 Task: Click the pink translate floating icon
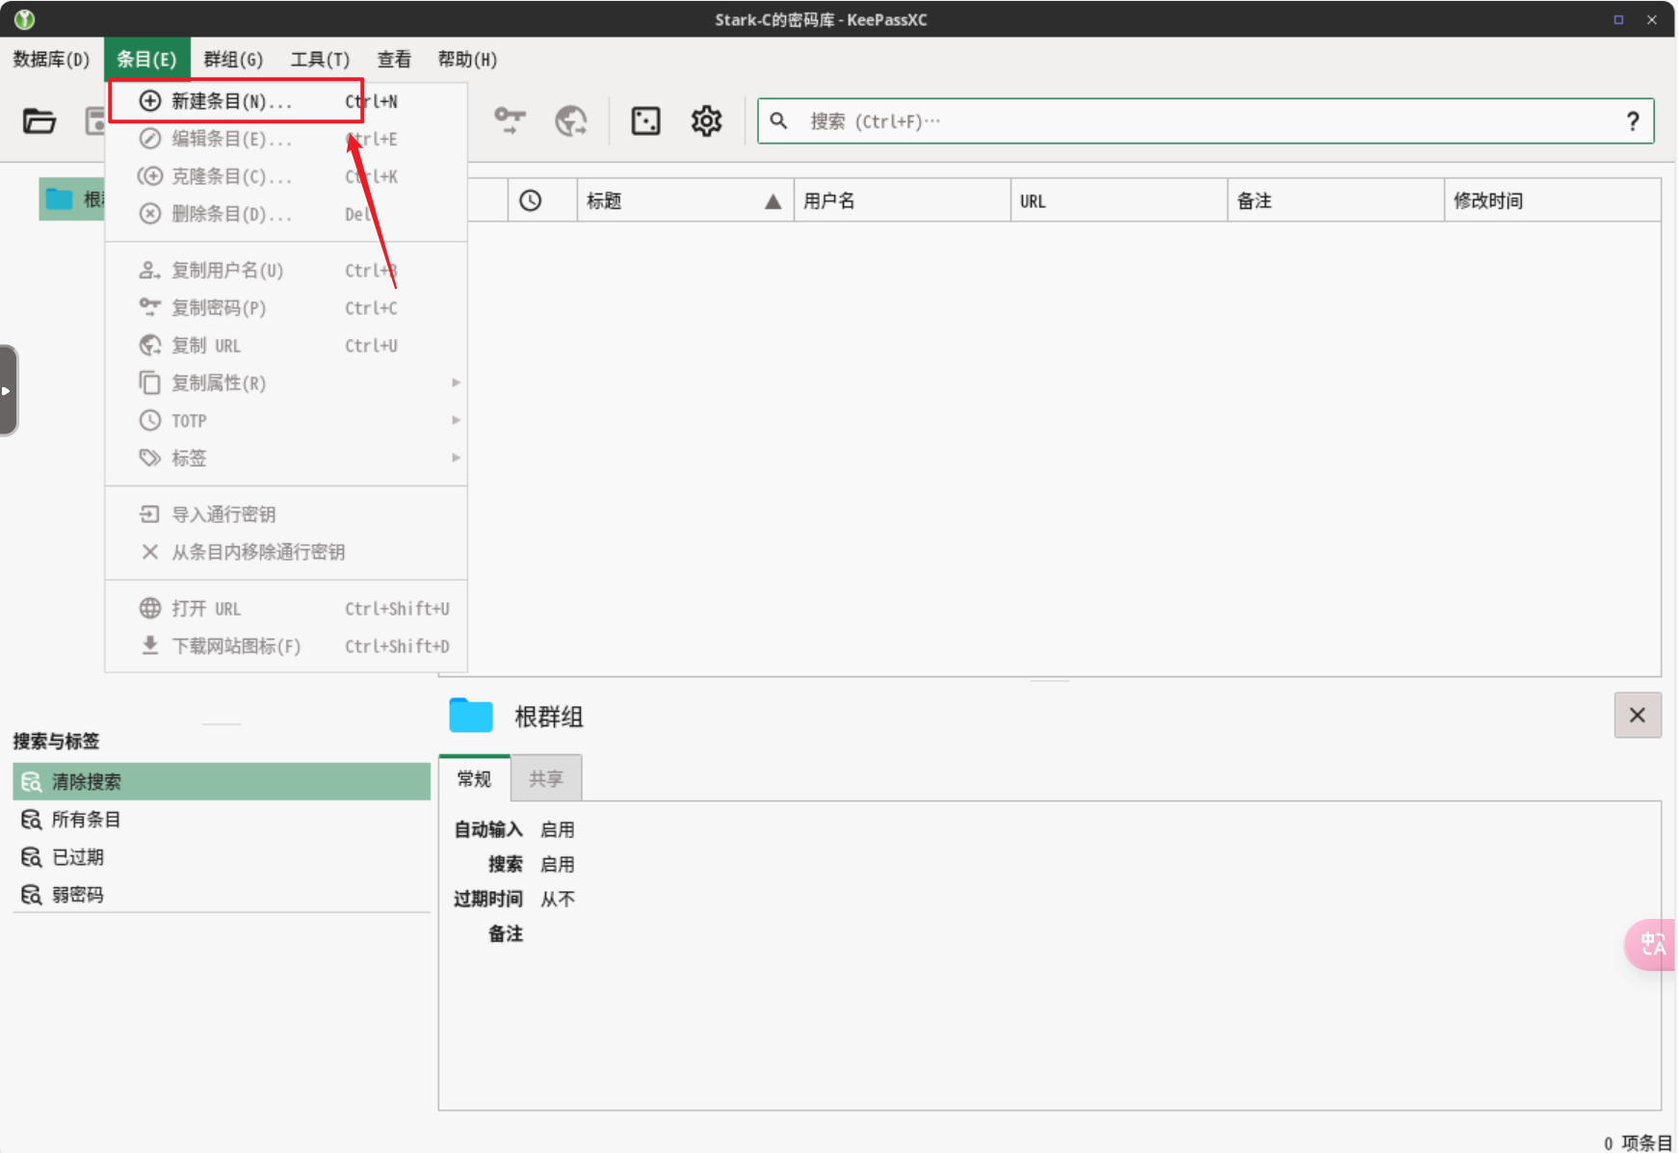point(1652,944)
